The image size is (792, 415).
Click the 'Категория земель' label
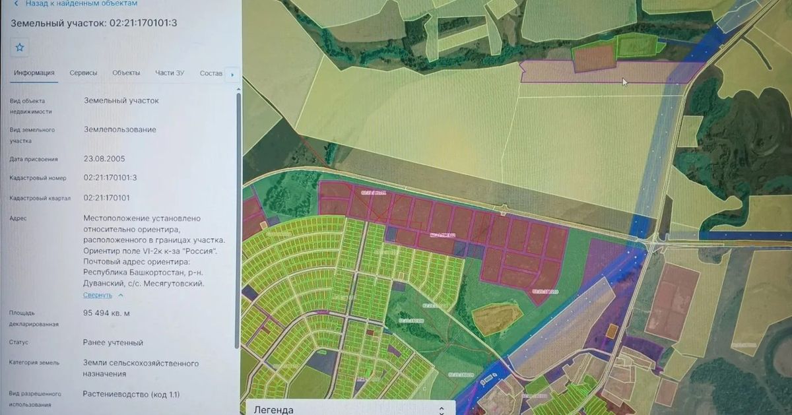(x=34, y=362)
